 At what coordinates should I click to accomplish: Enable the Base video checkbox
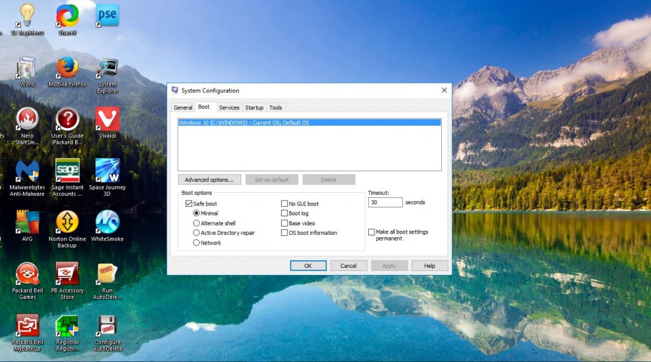(x=284, y=223)
